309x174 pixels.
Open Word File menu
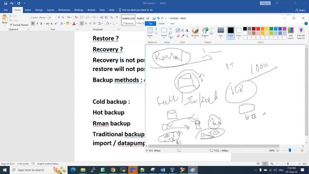[x=6, y=10]
